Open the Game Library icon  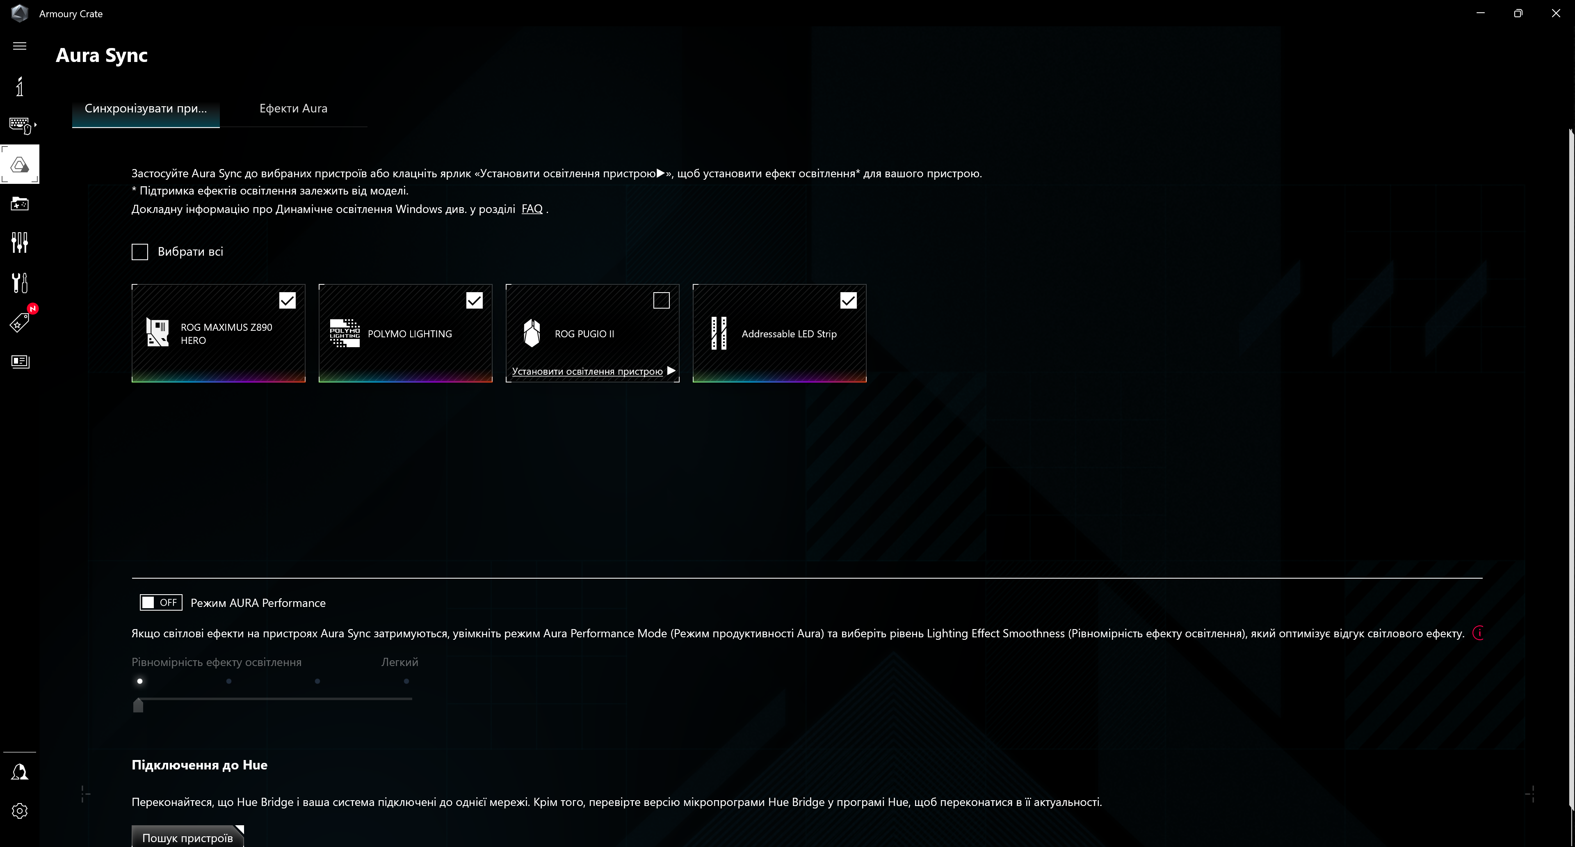click(x=20, y=204)
